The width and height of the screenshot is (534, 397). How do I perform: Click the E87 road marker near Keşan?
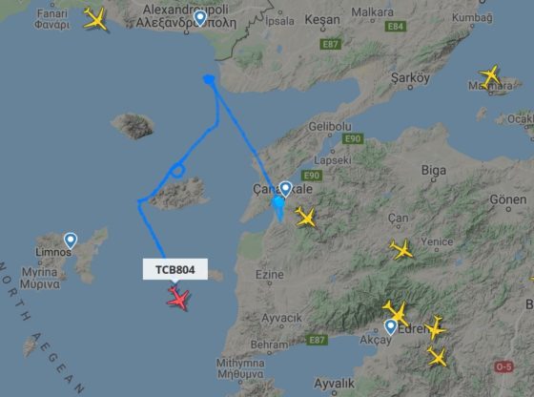[x=330, y=44]
